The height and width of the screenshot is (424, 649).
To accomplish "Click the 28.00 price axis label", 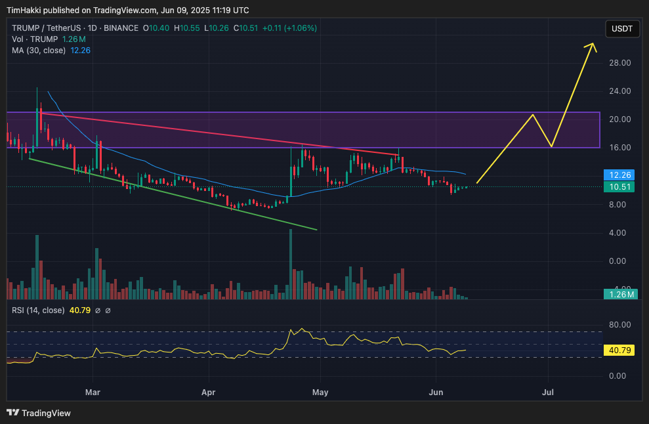I will pyautogui.click(x=619, y=63).
